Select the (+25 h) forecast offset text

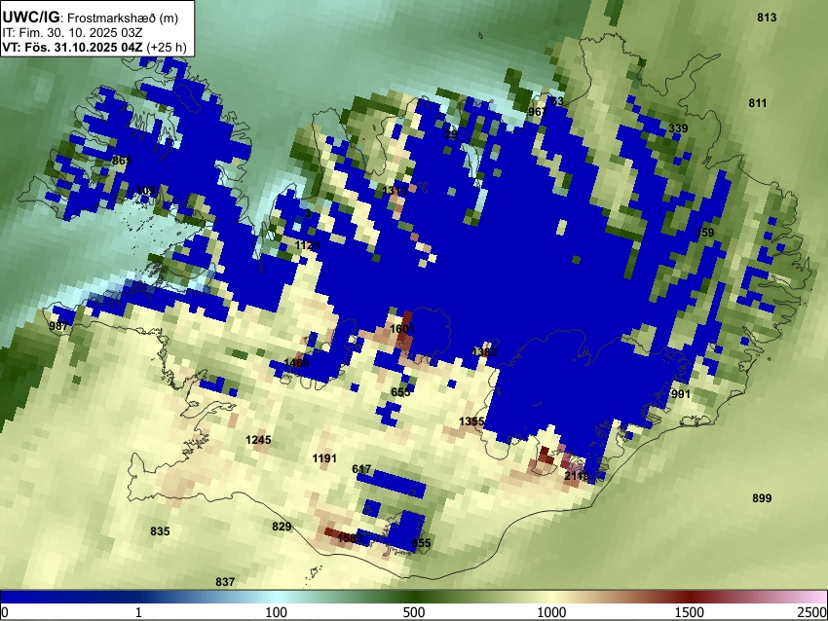tap(167, 47)
